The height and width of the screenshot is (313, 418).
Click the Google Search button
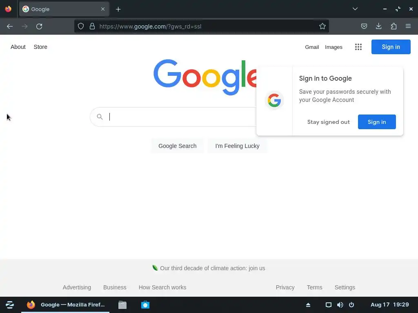tap(177, 146)
